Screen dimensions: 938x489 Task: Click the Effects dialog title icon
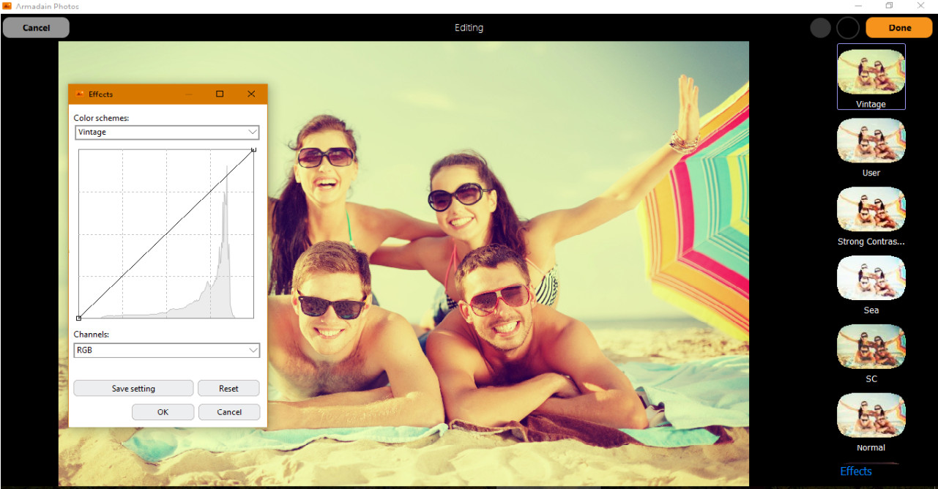click(80, 94)
